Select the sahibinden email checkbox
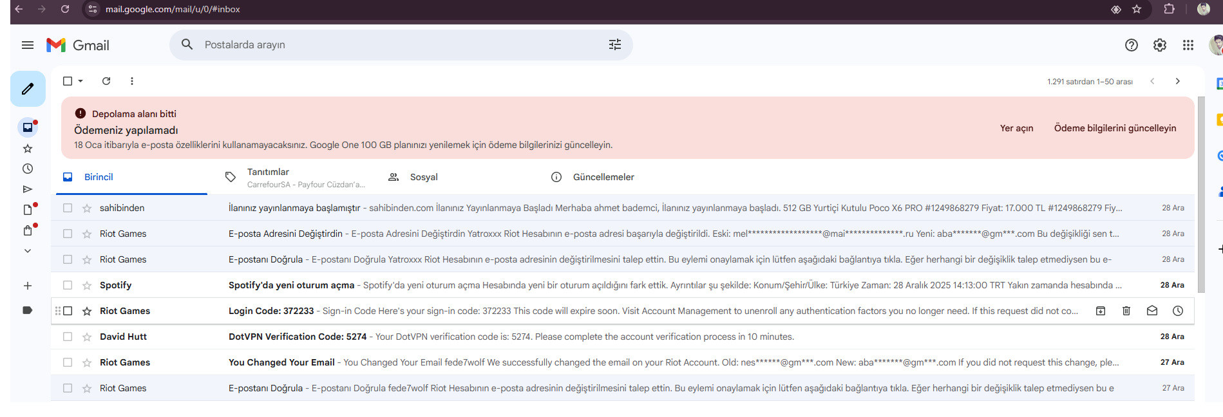The width and height of the screenshot is (1223, 417). pos(68,208)
